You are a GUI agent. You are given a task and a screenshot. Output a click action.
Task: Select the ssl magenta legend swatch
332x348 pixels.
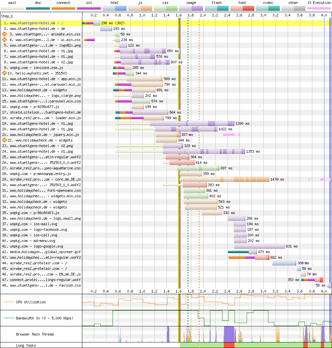click(x=89, y=9)
